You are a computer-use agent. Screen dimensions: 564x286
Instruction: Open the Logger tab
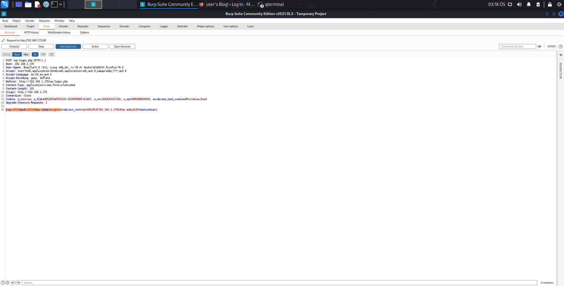[x=164, y=26]
